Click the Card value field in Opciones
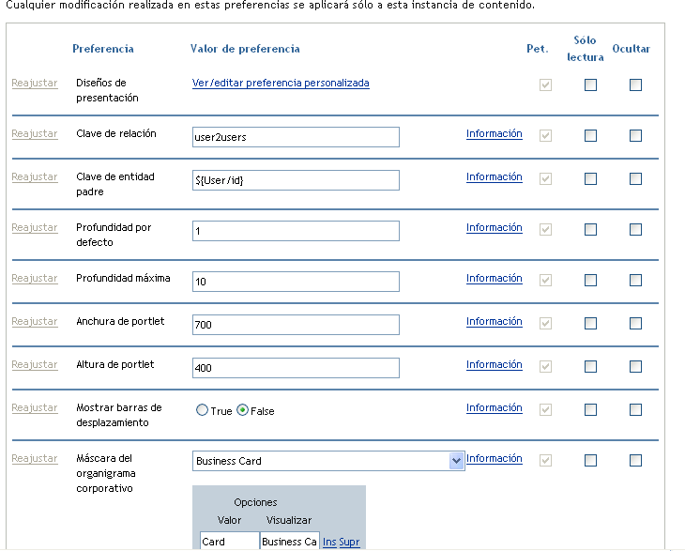 click(x=229, y=542)
